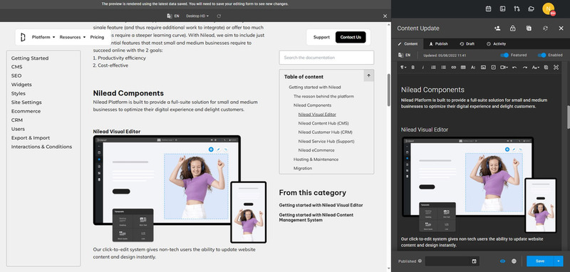Screen dimensions: 570x272
Task: Open the cloud storage icon in top bar
Action: click(531, 9)
